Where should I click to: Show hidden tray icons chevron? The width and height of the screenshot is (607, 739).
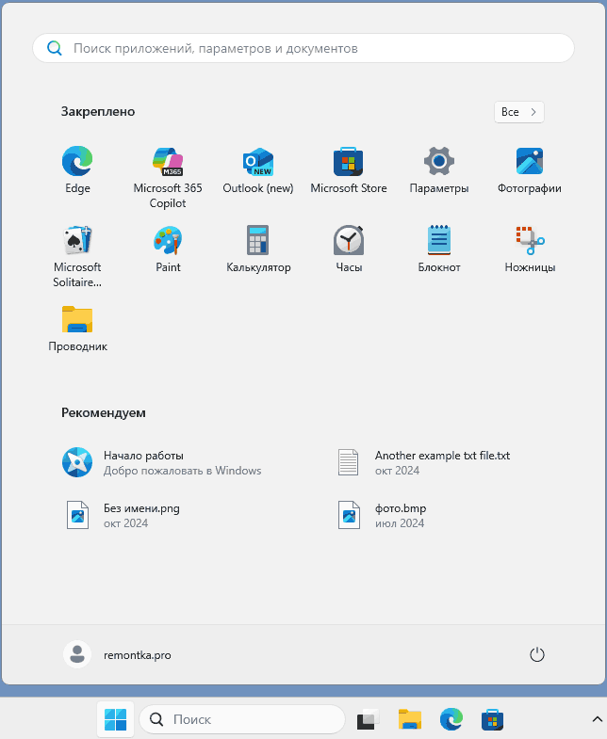click(597, 719)
